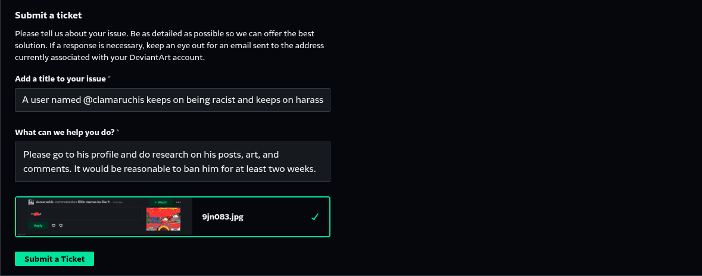Focus the issue title input field
The width and height of the screenshot is (702, 276).
point(172,100)
